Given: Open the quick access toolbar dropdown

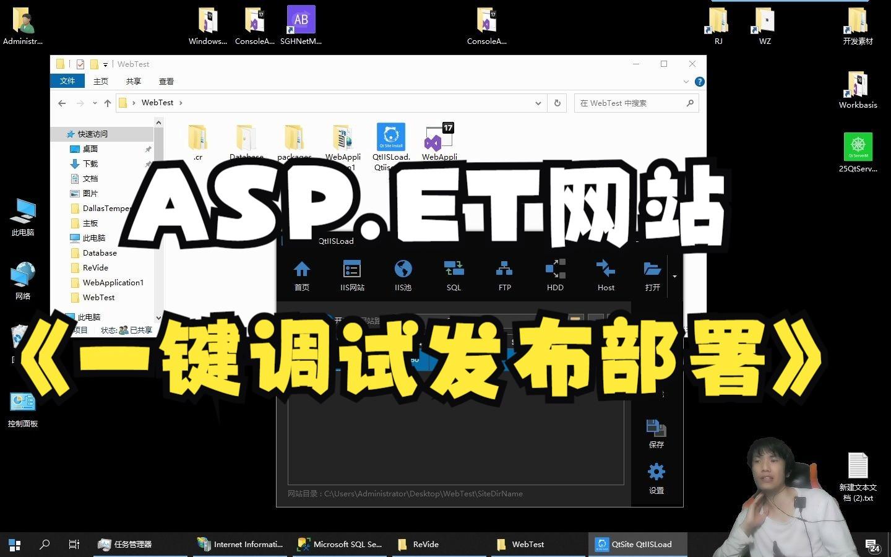Looking at the screenshot, I should 105,64.
